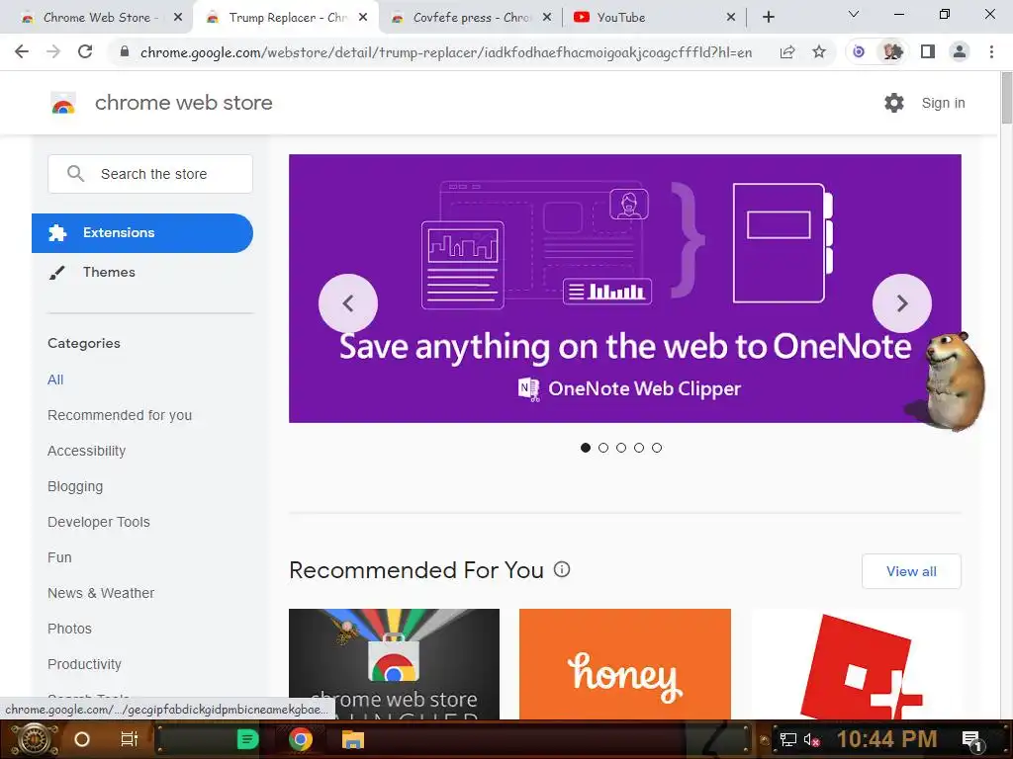Switch to the Covfefe press tab
This screenshot has height=759, width=1013.
(472, 18)
